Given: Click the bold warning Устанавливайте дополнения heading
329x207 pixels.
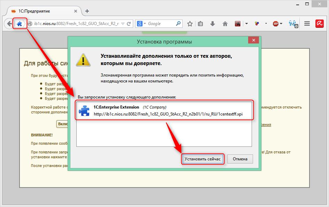Looking at the screenshot, I should 166,59.
